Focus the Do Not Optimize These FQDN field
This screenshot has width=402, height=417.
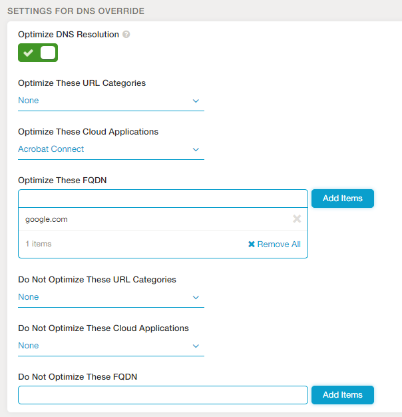[162, 395]
